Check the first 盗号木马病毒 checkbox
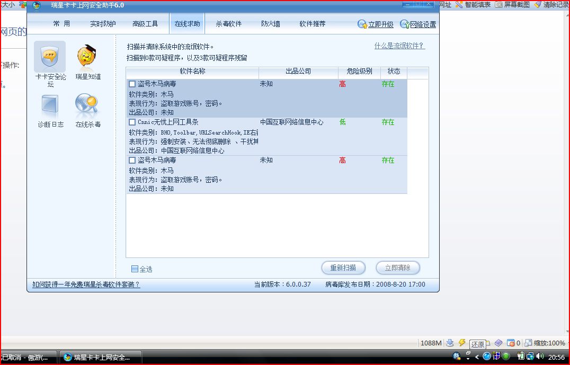 coord(132,84)
